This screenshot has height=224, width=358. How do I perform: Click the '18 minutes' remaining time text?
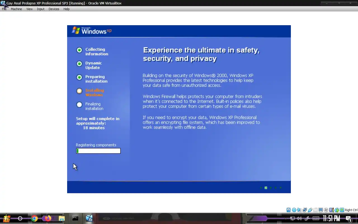click(x=94, y=128)
